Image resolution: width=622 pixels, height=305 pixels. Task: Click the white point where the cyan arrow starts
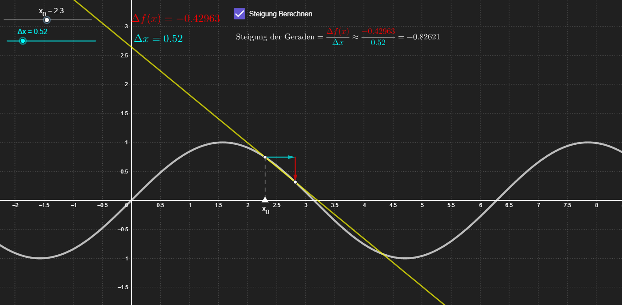pyautogui.click(x=265, y=157)
